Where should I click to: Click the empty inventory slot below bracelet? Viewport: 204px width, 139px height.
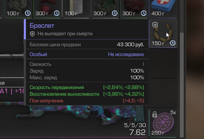click(163, 63)
